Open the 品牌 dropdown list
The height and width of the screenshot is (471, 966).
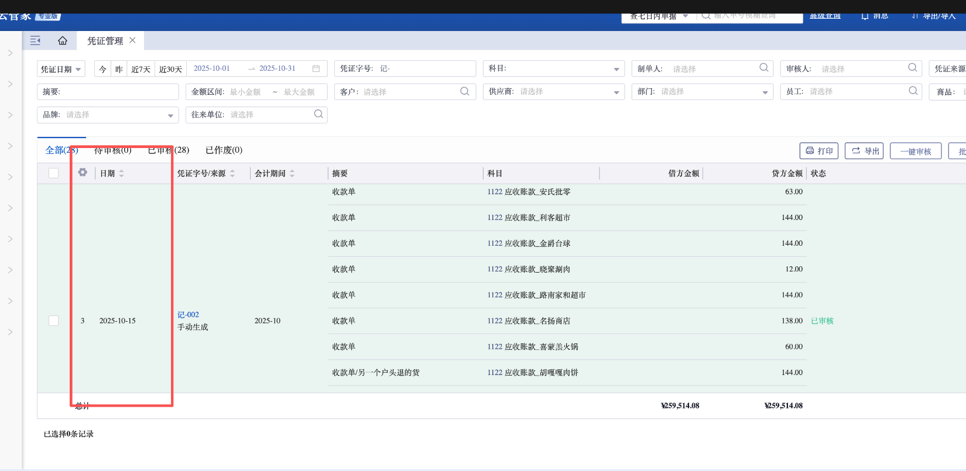(x=170, y=115)
